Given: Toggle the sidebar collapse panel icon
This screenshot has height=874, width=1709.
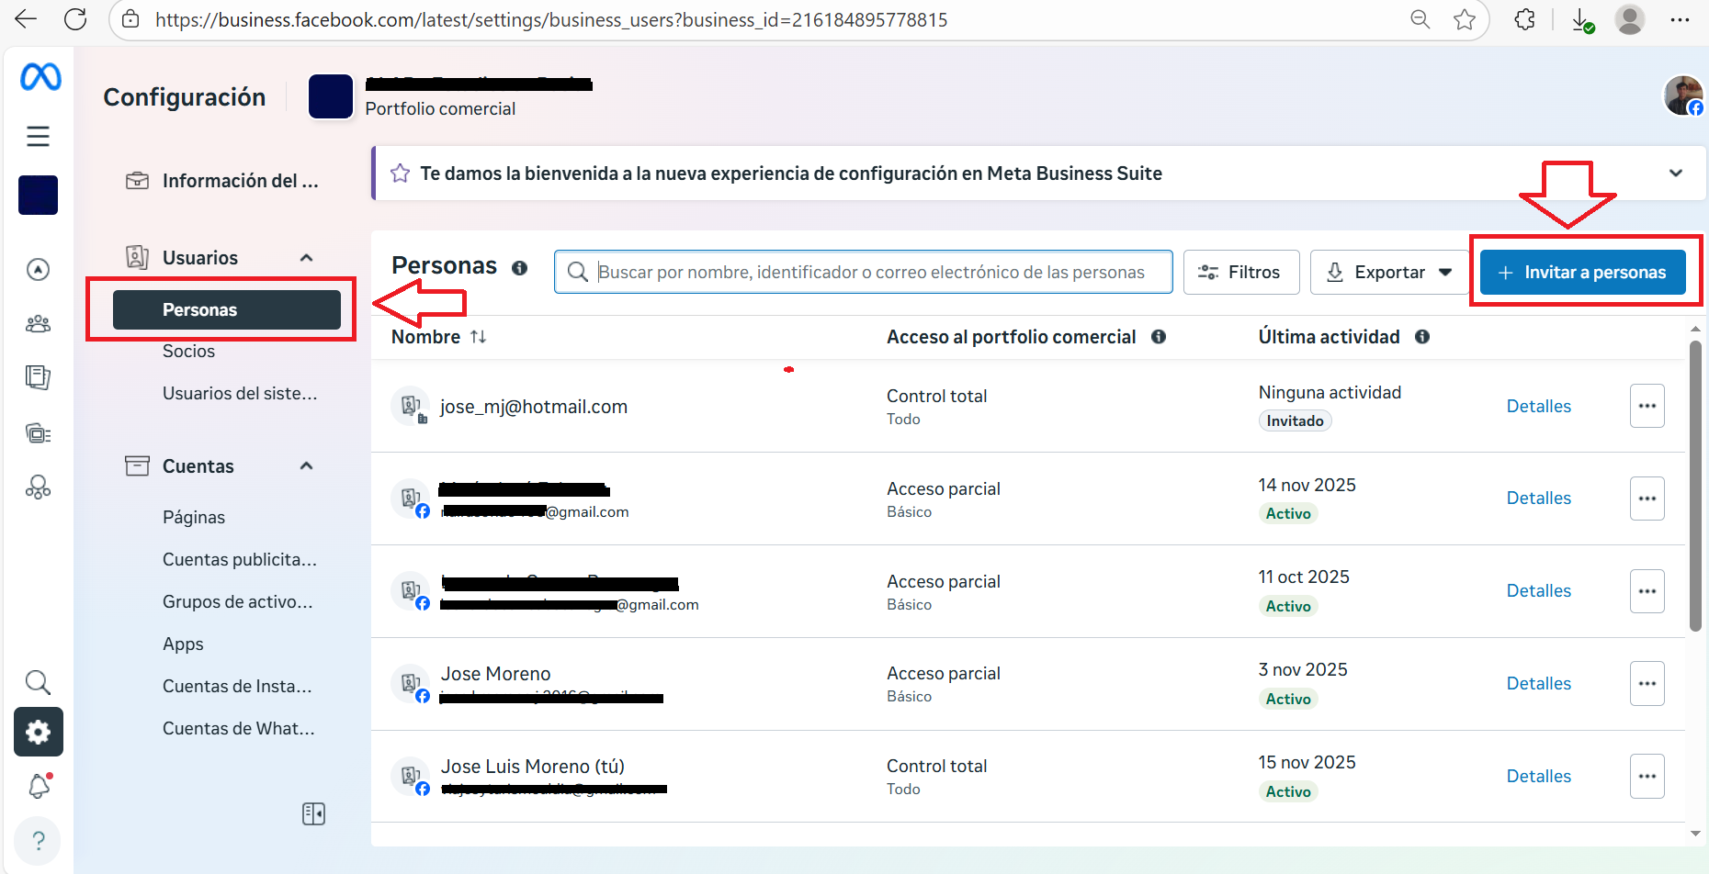Looking at the screenshot, I should click(x=313, y=813).
